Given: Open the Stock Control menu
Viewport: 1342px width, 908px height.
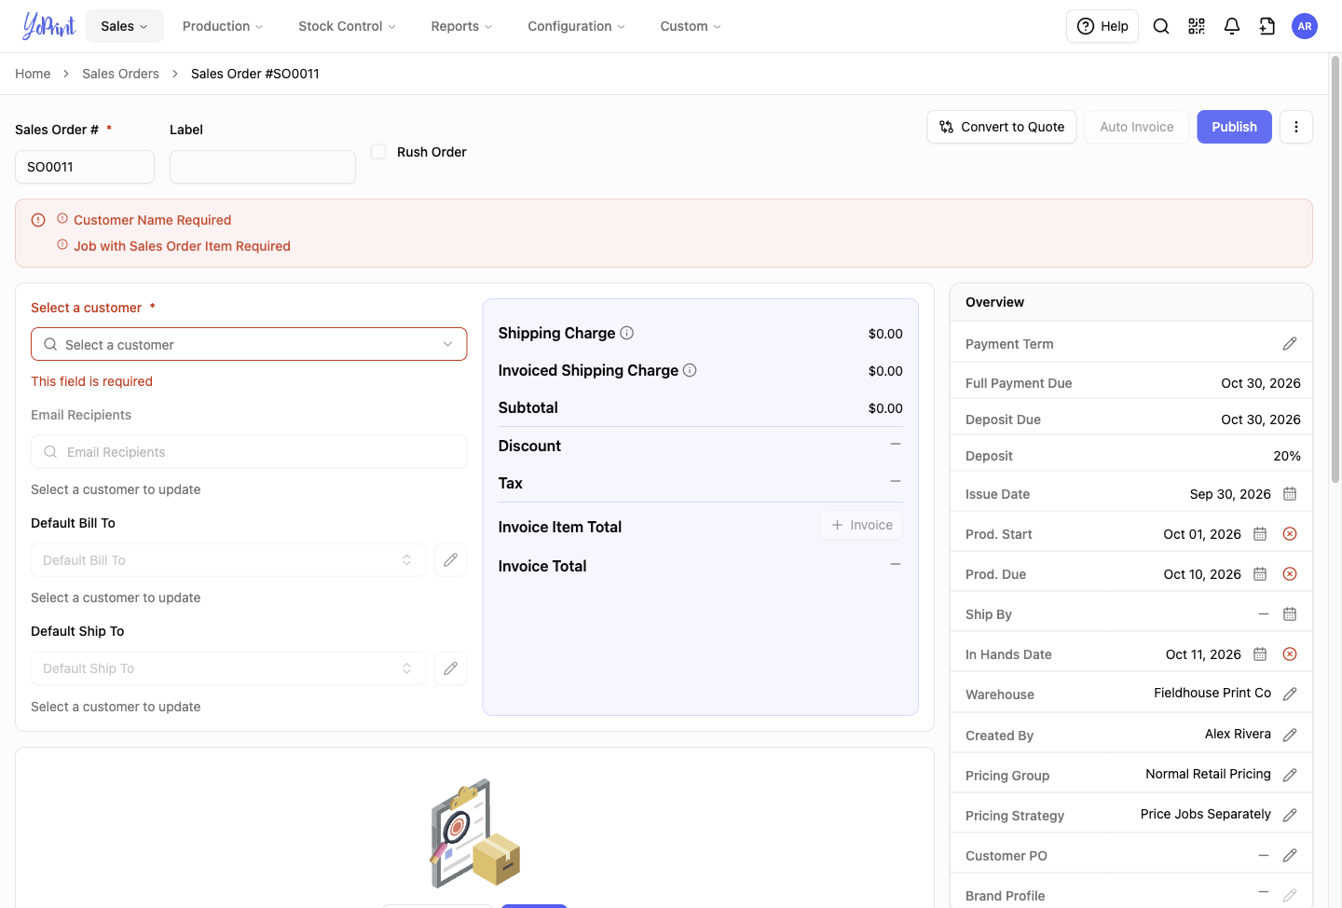Looking at the screenshot, I should click(347, 26).
